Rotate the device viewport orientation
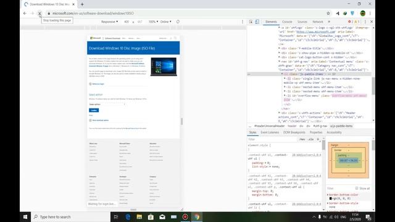 pyautogui.click(x=178, y=22)
